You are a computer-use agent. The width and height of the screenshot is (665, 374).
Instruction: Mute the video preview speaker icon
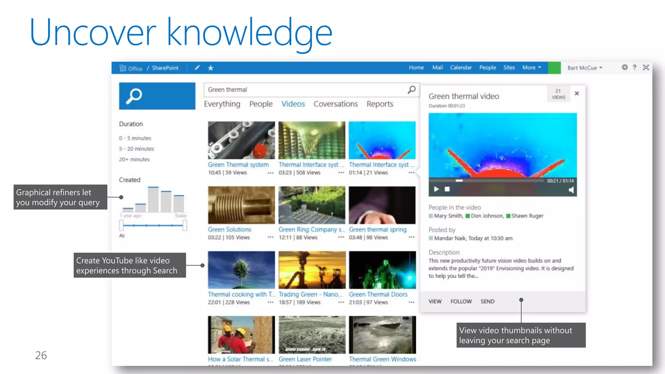point(571,190)
